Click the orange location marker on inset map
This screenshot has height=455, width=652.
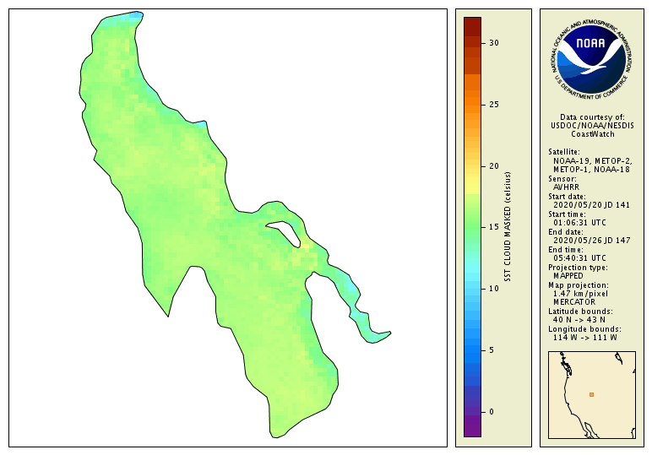click(x=591, y=395)
